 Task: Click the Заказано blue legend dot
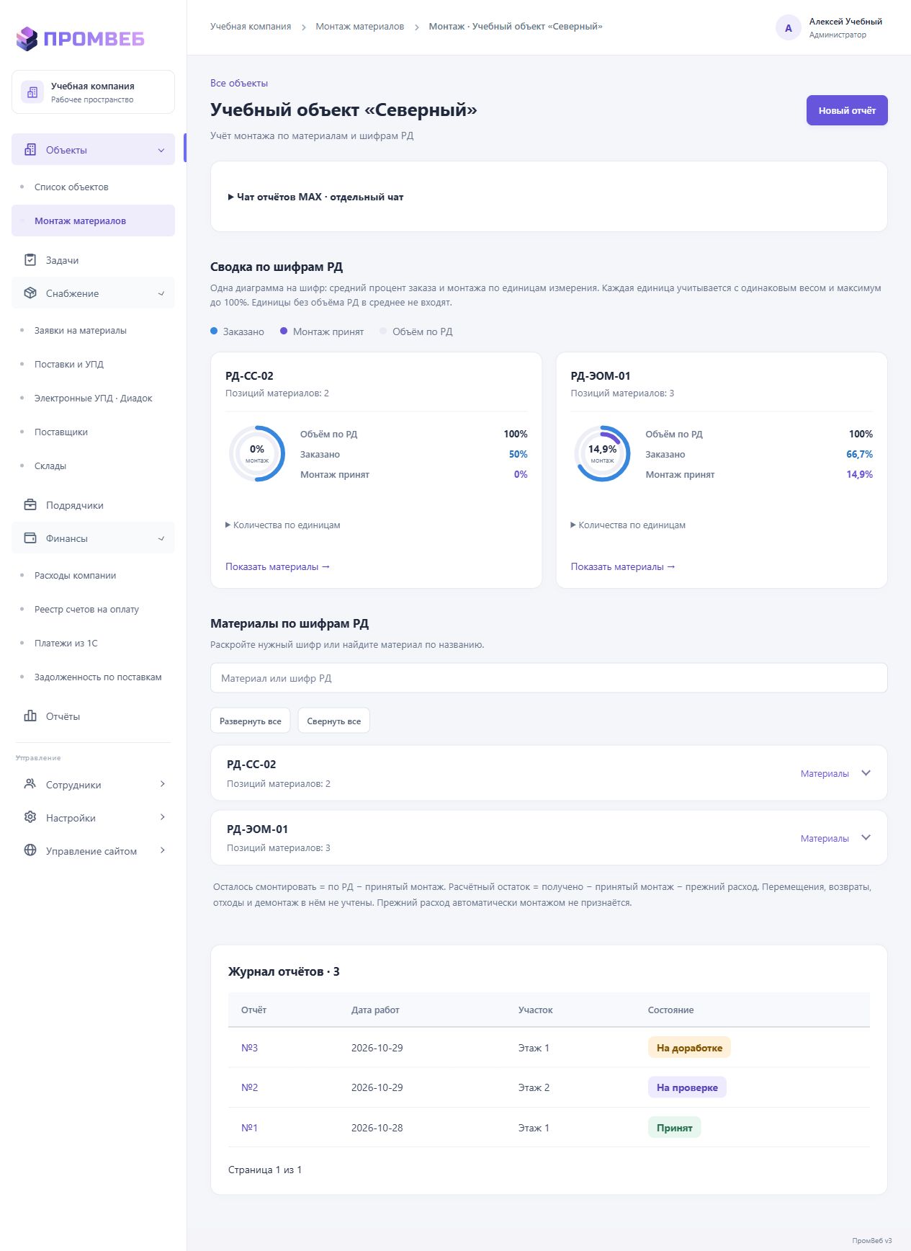pos(214,331)
